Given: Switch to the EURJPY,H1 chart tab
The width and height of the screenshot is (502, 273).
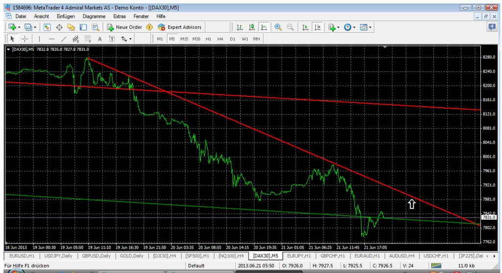Looking at the screenshot, I should pos(298,256).
